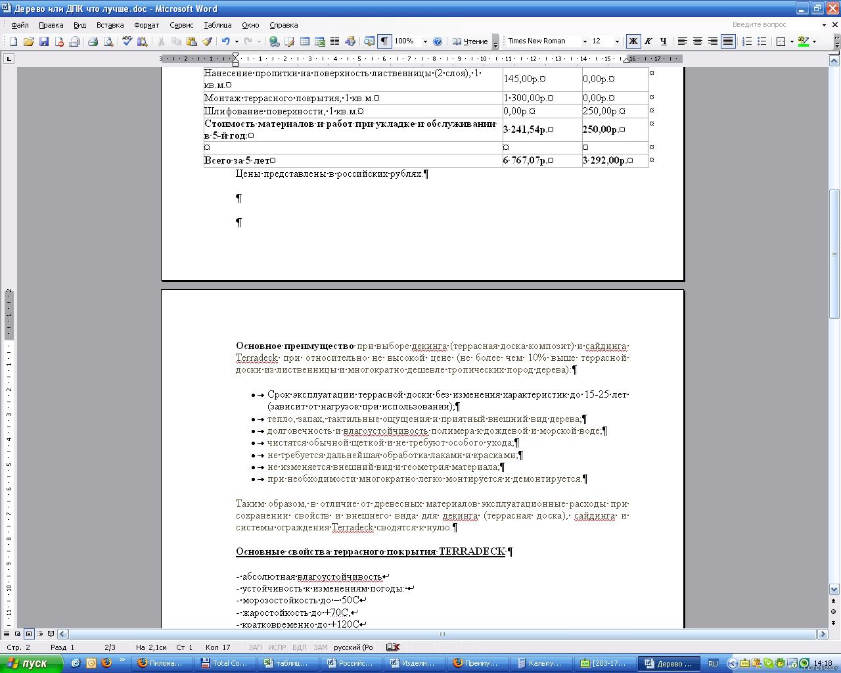The image size is (841, 673).
Task: Apply a bulleted list
Action: click(x=762, y=41)
